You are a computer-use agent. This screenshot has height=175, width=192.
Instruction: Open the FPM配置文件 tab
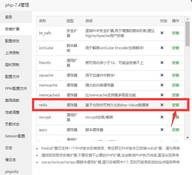point(16,88)
